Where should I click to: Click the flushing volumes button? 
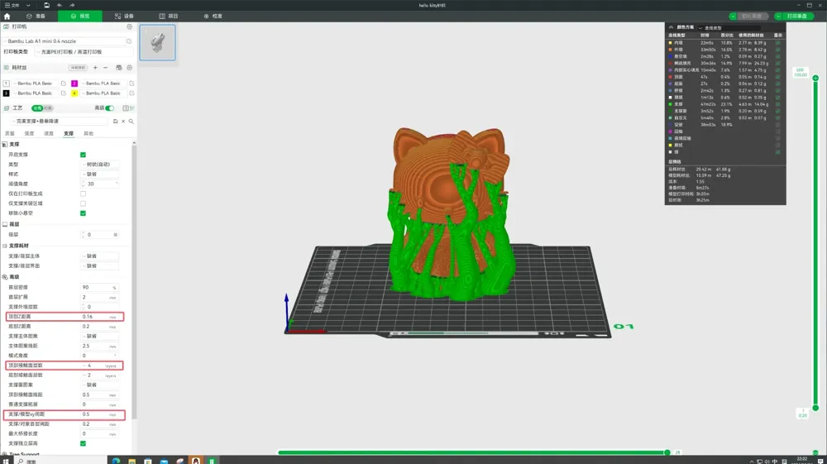coord(78,68)
